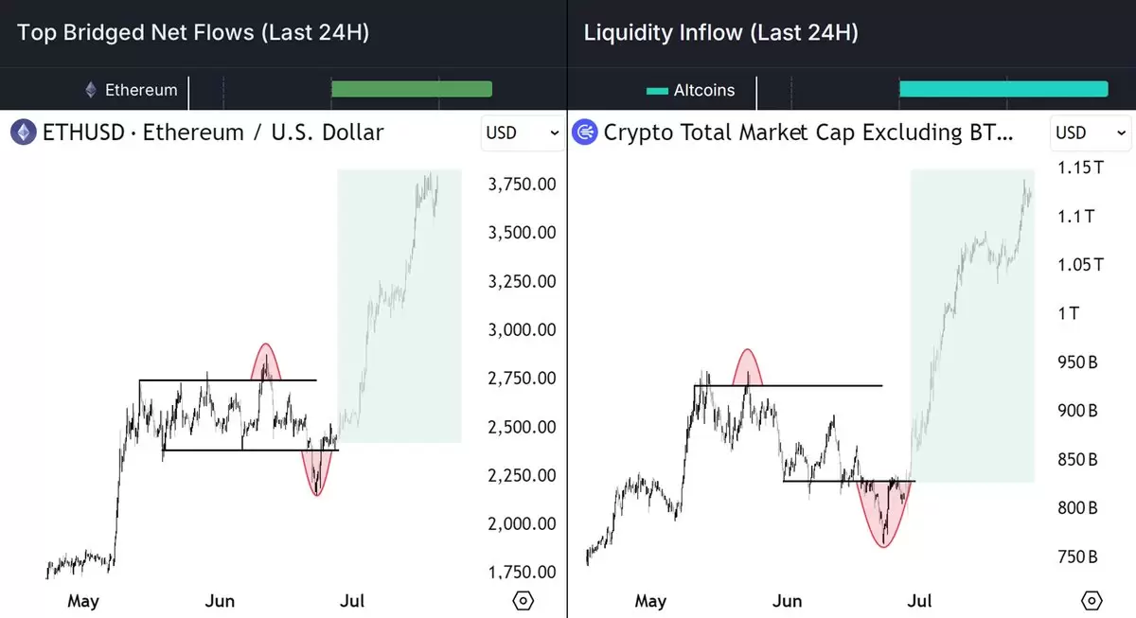
Task: Click Liquidity Inflow (Last 24H) heading
Action: click(x=721, y=33)
